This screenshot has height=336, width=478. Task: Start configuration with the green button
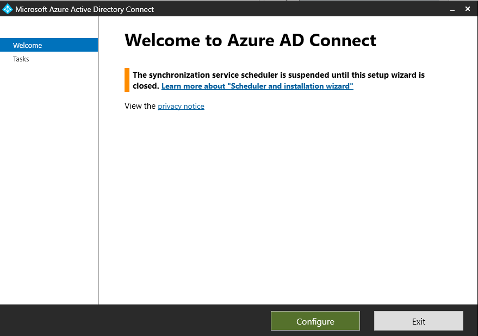click(x=315, y=321)
